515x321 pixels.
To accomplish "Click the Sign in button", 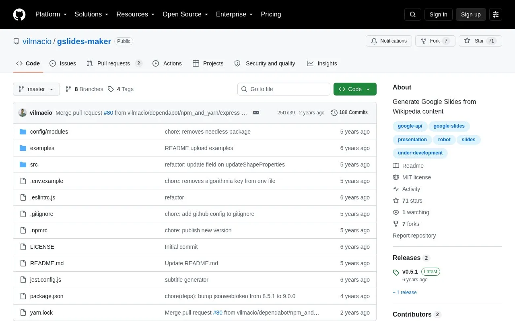I will (x=439, y=14).
